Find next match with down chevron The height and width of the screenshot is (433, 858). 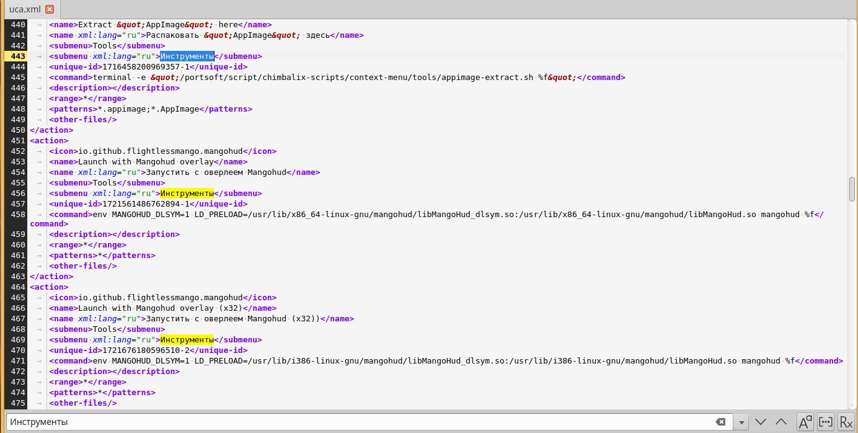[761, 422]
